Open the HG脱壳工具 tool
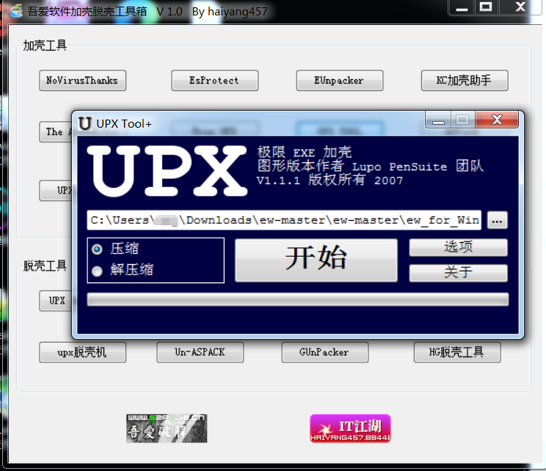This screenshot has width=546, height=471. point(457,352)
